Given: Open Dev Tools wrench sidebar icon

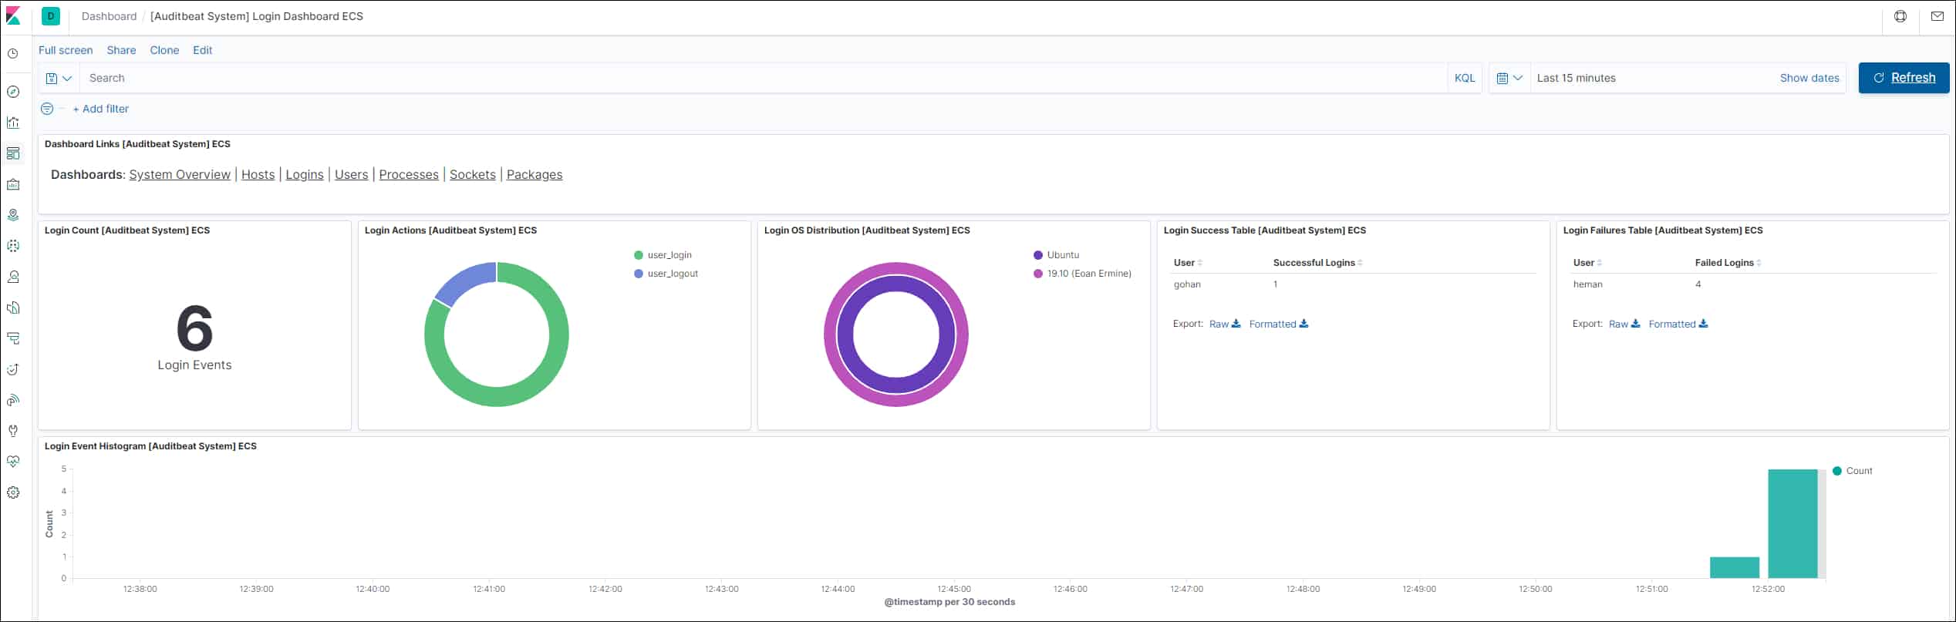Looking at the screenshot, I should click(13, 431).
